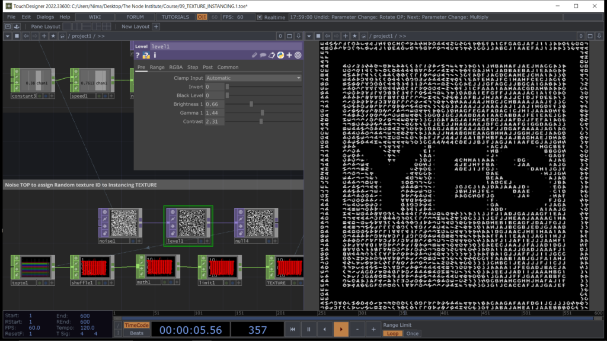Toggle display flag dot on level1 node
Viewport: 607px width, 341px height.
pos(201,241)
